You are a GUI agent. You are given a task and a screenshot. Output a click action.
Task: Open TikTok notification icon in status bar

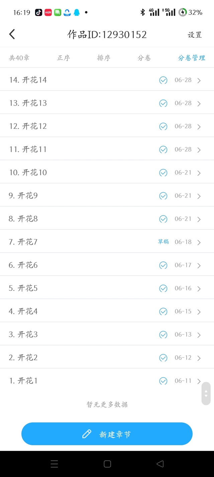pos(39,12)
